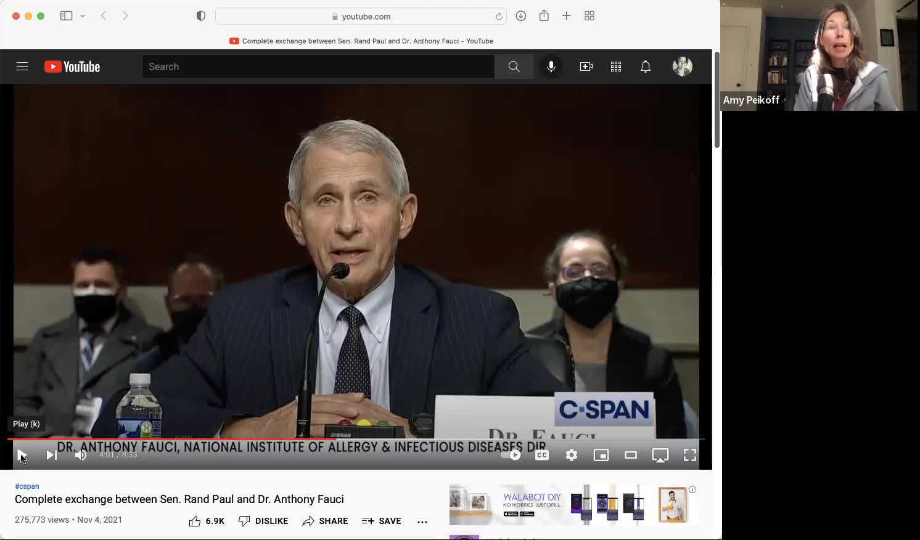Switch to miniplayer mode
This screenshot has height=540, width=920.
point(601,455)
